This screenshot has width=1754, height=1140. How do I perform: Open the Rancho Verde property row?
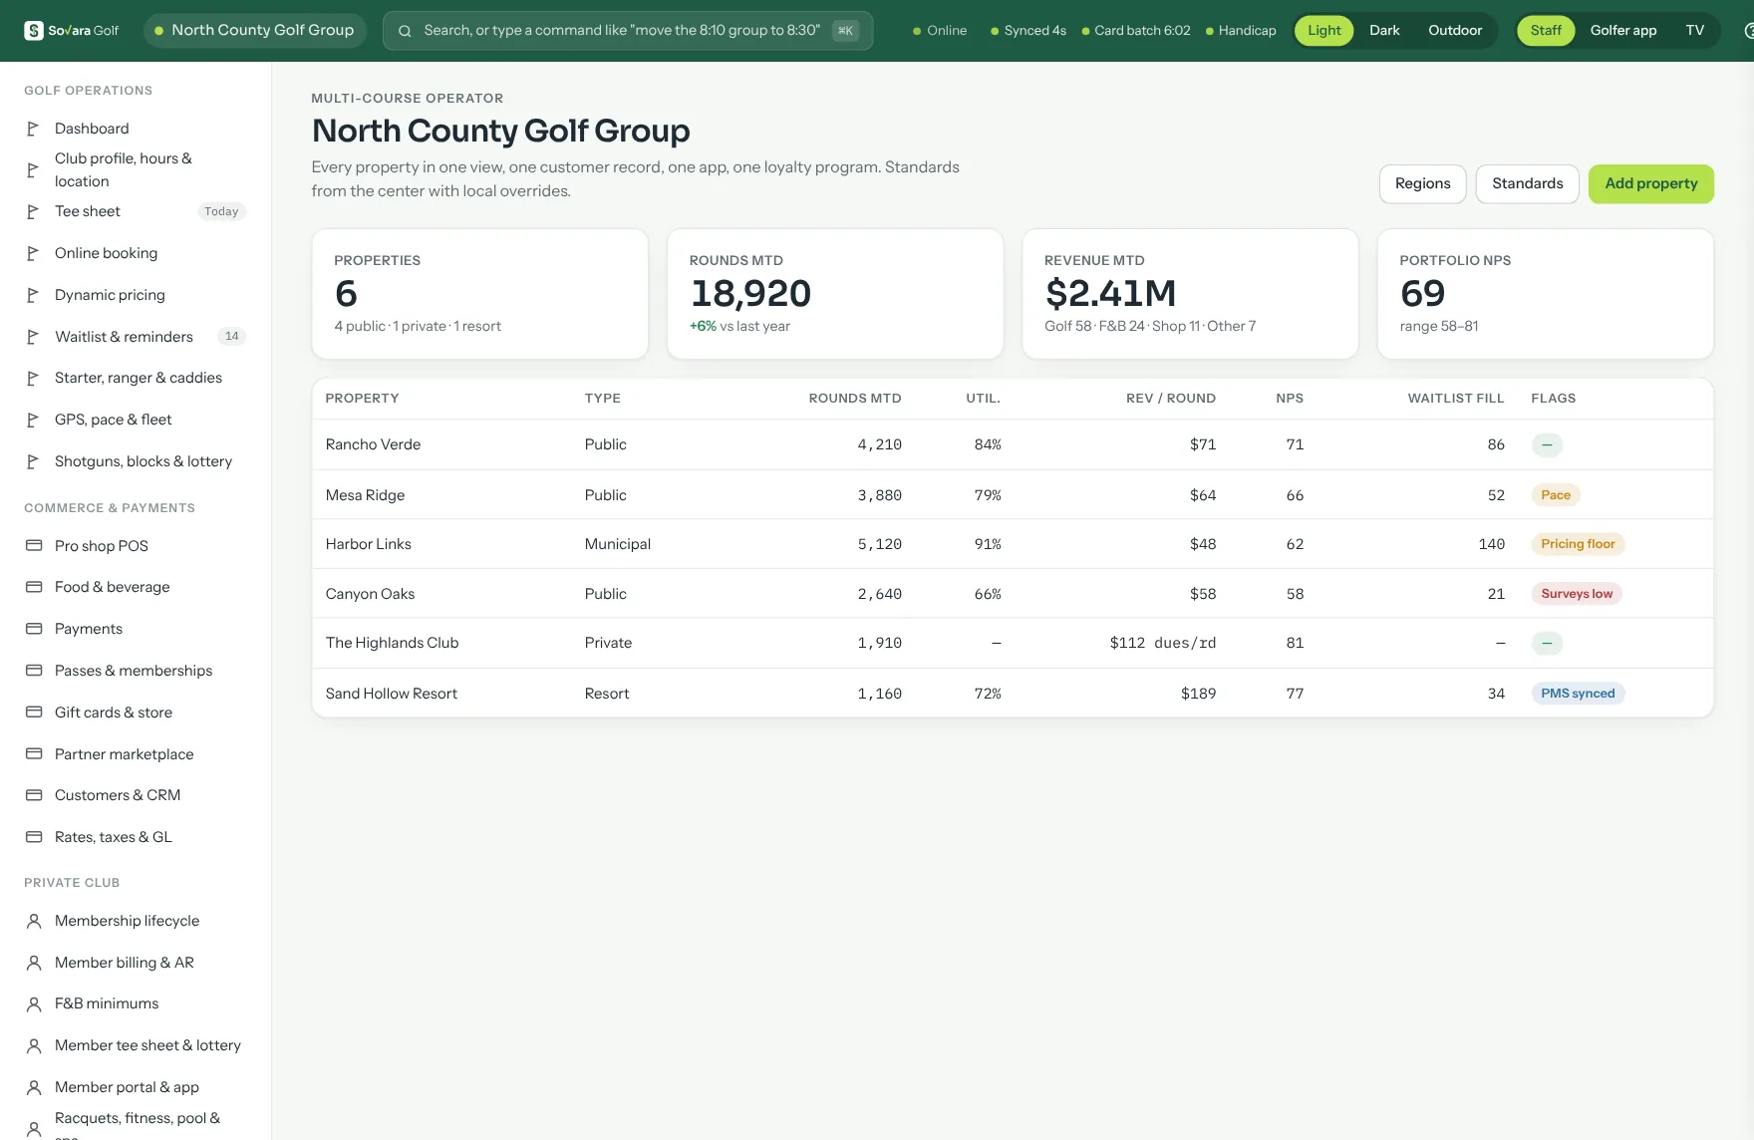(1013, 444)
